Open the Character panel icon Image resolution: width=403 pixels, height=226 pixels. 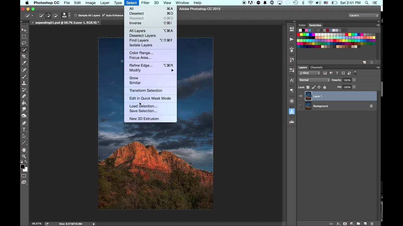coord(292,80)
